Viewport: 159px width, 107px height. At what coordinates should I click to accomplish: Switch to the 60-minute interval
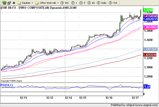pyautogui.click(x=91, y=3)
